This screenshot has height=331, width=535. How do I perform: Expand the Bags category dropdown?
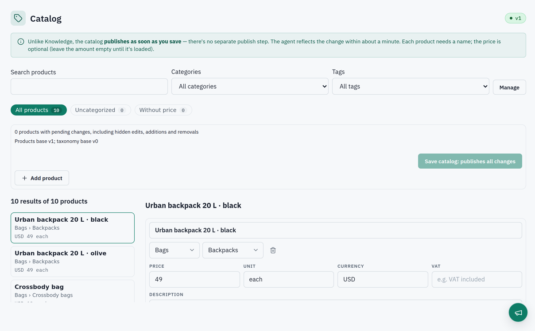coord(174,250)
